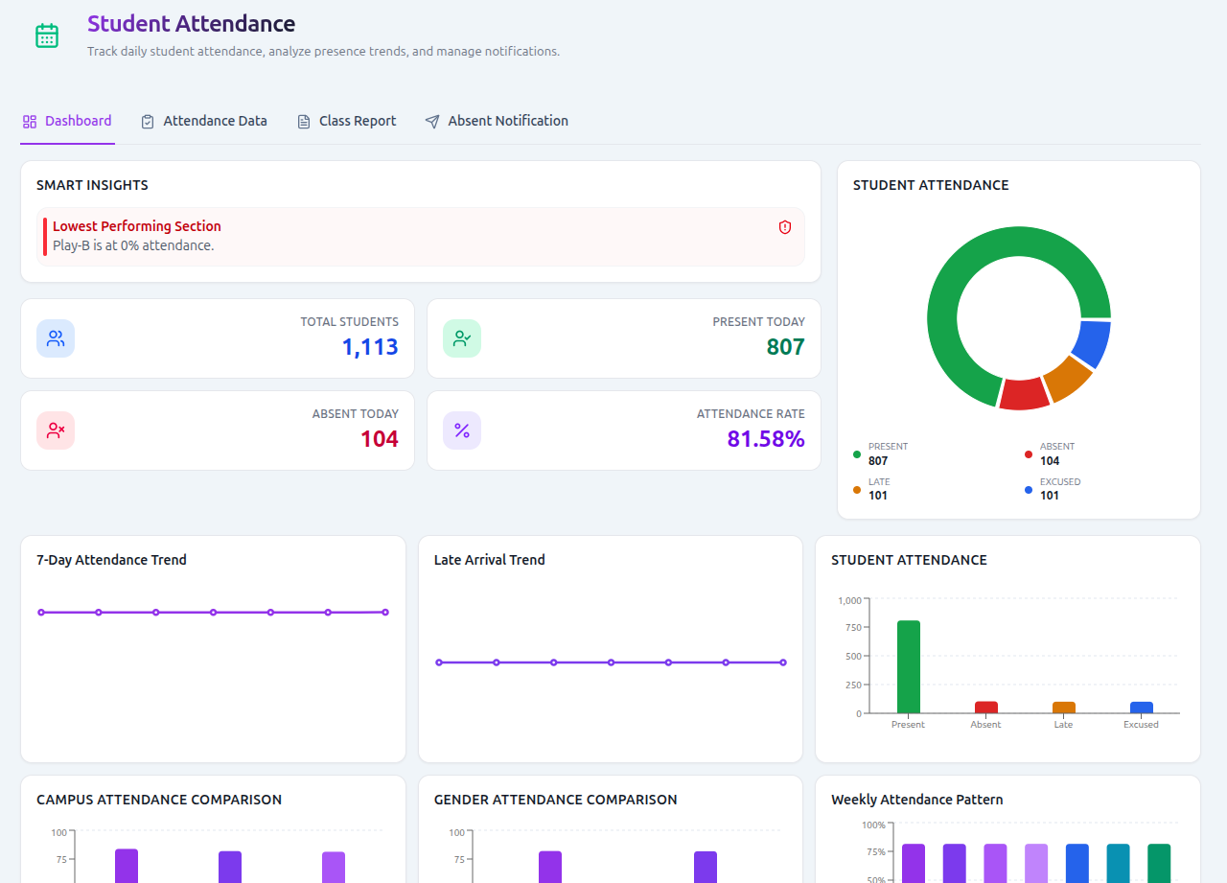Screen dimensions: 1227x883
Task: Click the green Present bar in bar chart
Action: pyautogui.click(x=909, y=667)
